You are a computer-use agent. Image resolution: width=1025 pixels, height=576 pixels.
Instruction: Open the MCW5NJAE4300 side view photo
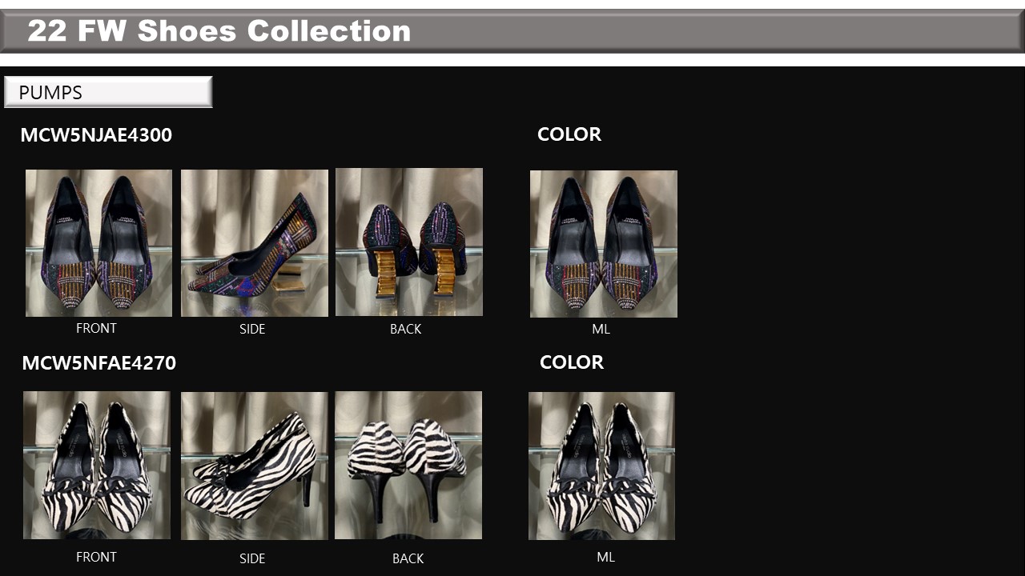coord(255,243)
